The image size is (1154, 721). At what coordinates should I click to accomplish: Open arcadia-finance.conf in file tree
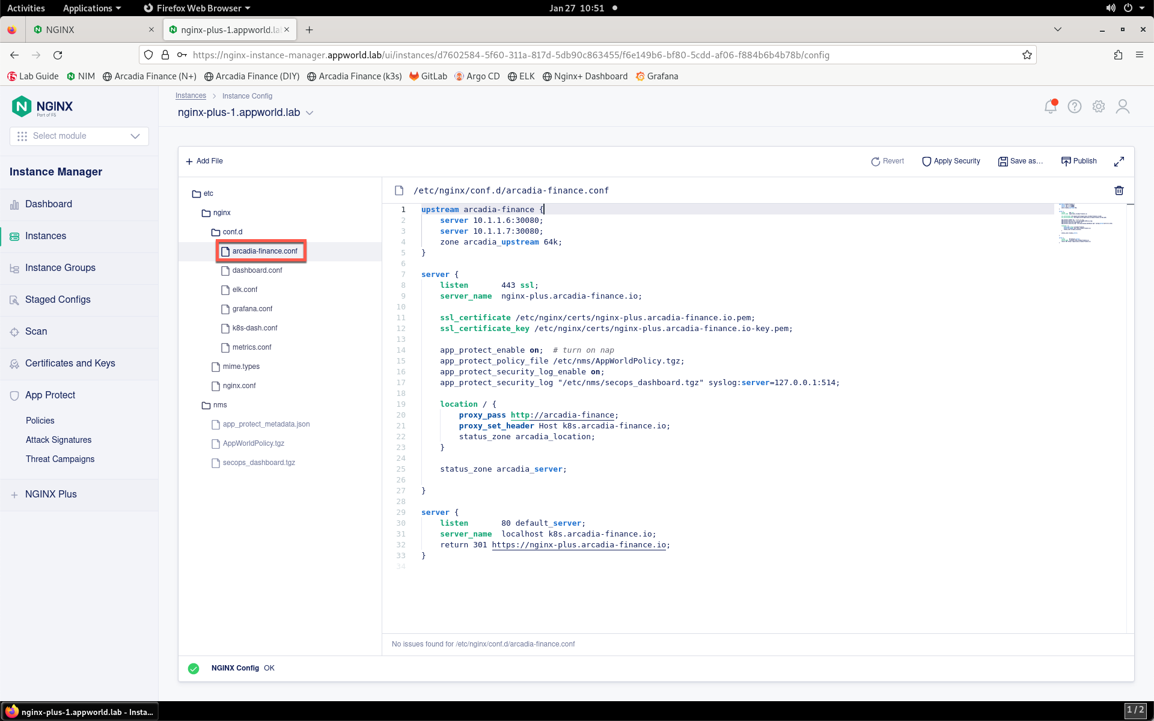[x=261, y=251]
